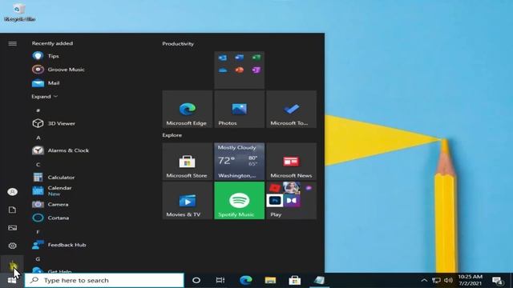Open Pictures from Start sidebar
Viewport: 513px width, 288px height.
click(13, 227)
